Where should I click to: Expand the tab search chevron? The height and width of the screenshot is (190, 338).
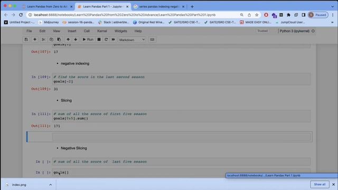click(332, 7)
